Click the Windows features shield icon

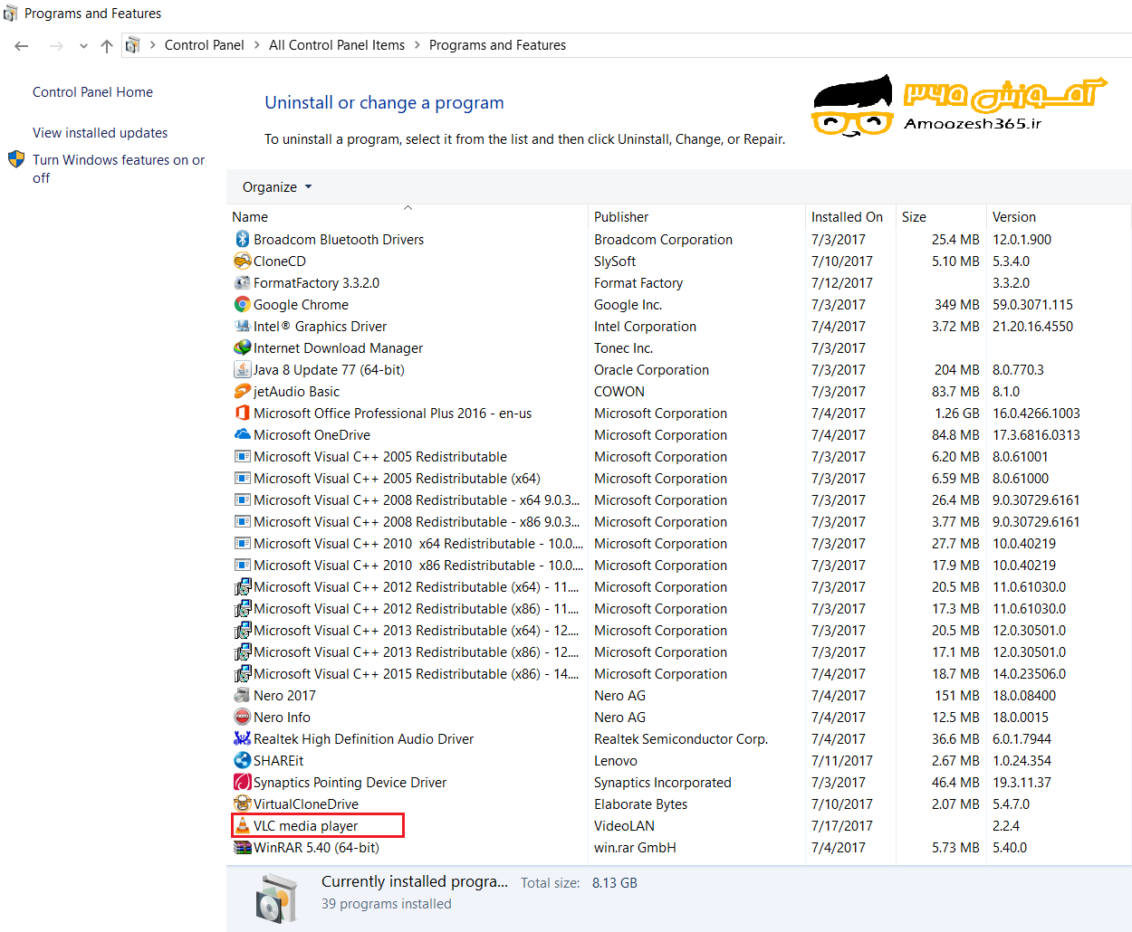tap(16, 159)
